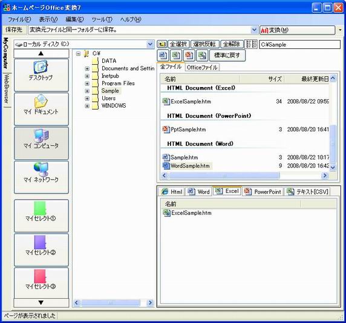Expand the Program Files folder node
This screenshot has width=346, height=323.
(87, 83)
